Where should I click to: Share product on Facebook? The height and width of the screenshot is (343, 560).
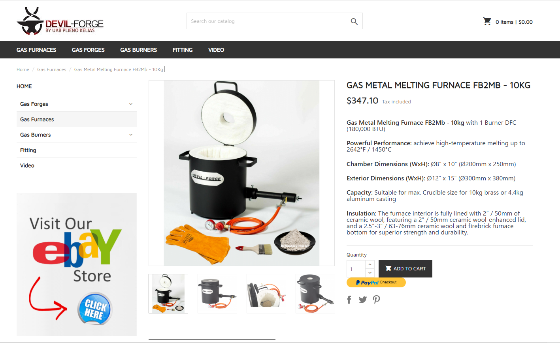point(349,300)
